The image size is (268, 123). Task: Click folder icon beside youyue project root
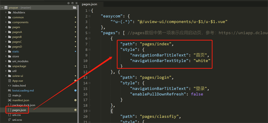pyautogui.click(x=74, y=8)
